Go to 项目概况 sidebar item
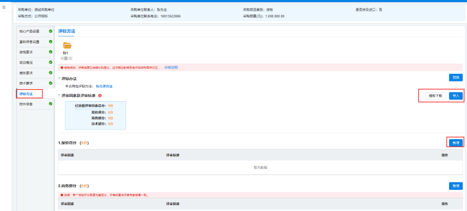The height and width of the screenshot is (211, 467). click(x=26, y=63)
